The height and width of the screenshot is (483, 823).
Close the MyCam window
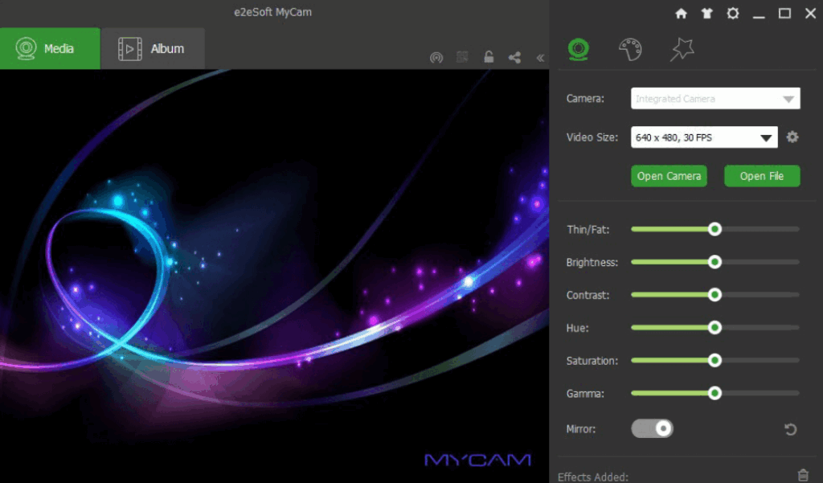click(x=810, y=14)
